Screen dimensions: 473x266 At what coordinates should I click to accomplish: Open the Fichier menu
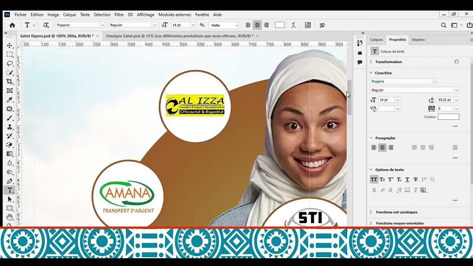coord(21,15)
